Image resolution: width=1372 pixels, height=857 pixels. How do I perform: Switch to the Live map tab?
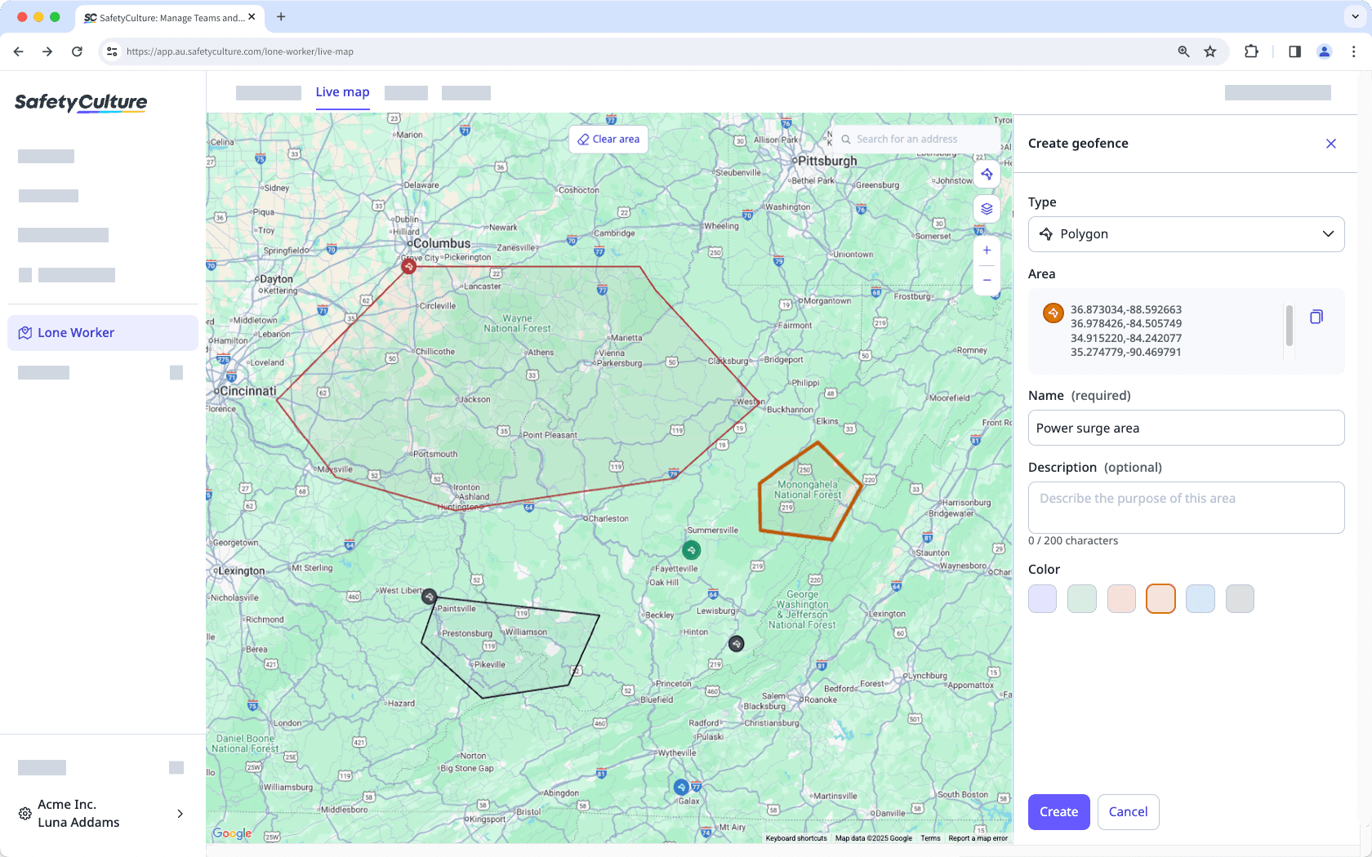tap(342, 92)
